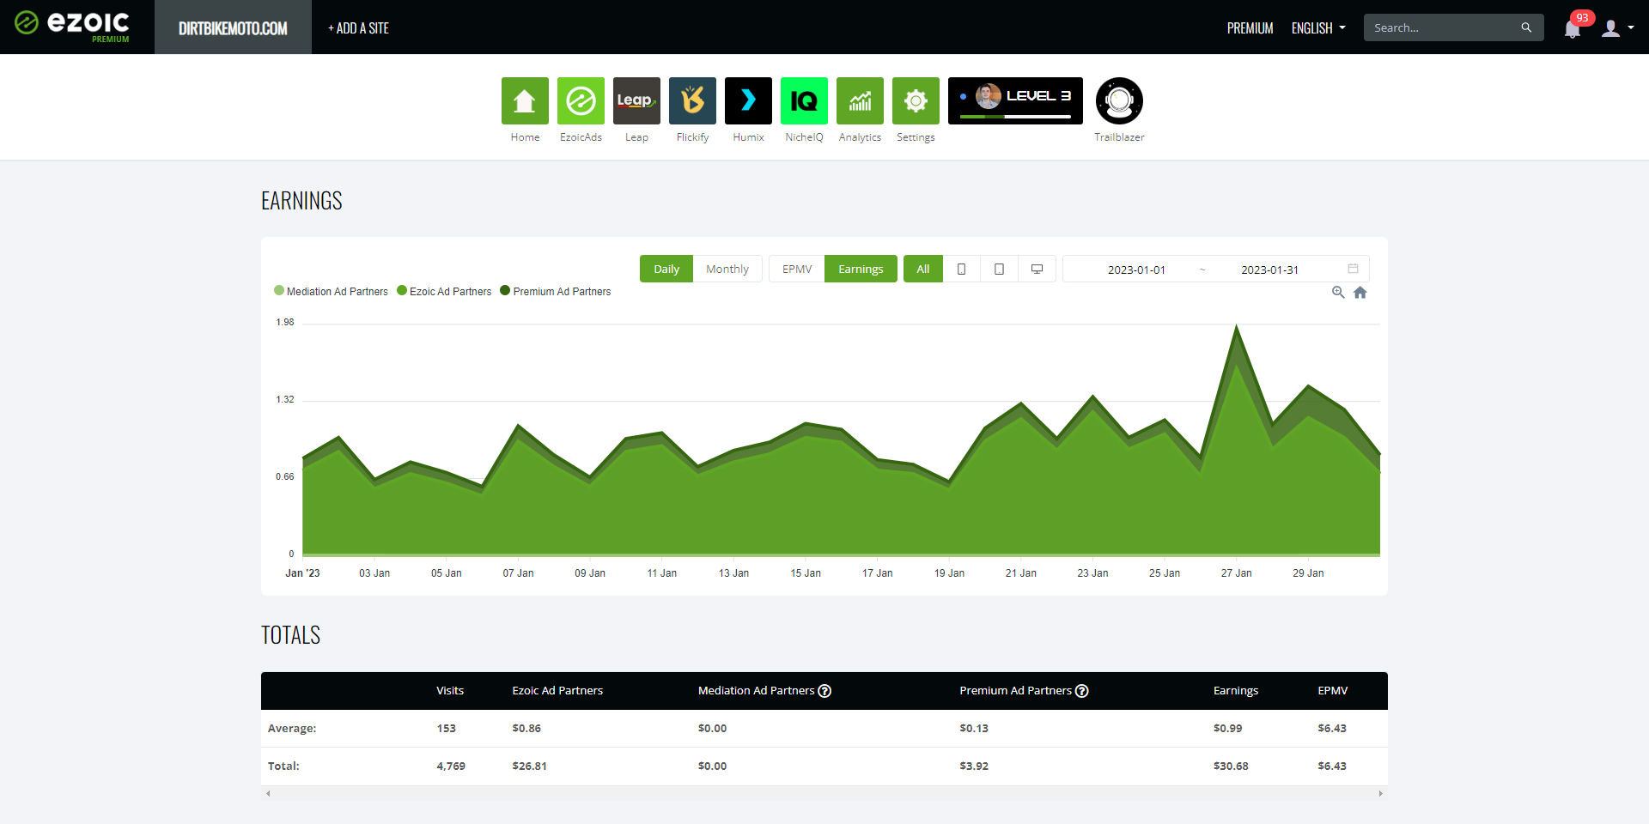Screen dimensions: 1649x824
Task: Open the Settings gear icon
Action: [916, 101]
